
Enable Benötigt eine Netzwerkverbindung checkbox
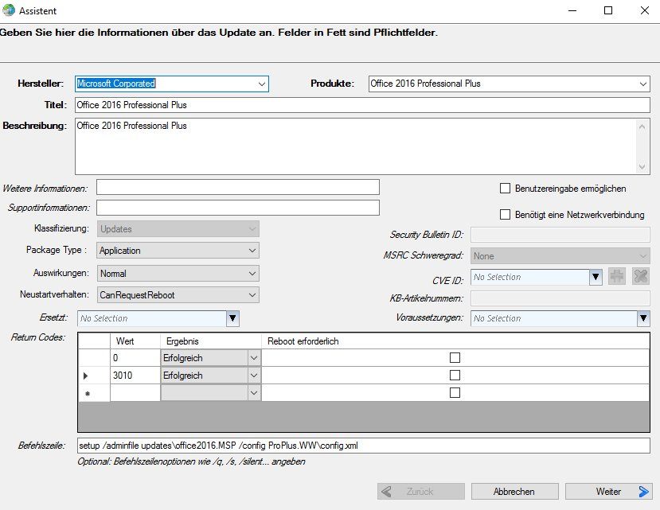coord(505,214)
